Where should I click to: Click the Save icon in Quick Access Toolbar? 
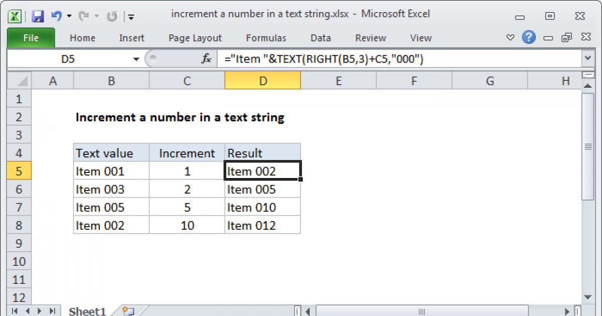38,16
